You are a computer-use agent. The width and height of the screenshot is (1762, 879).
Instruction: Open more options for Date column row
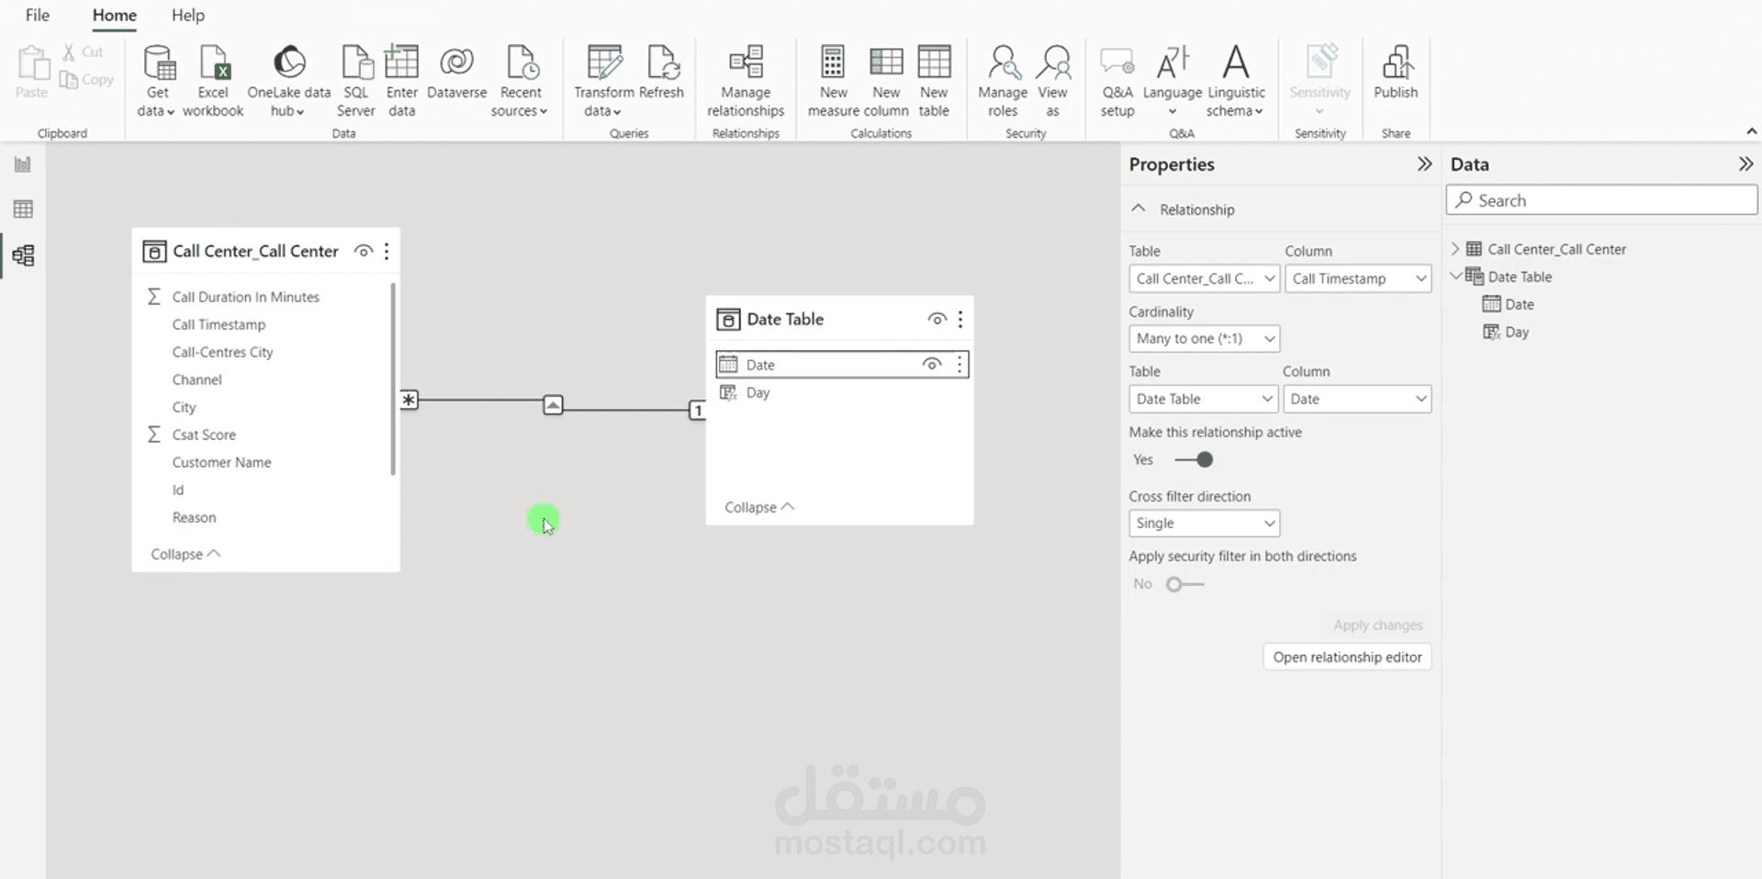[x=960, y=365]
